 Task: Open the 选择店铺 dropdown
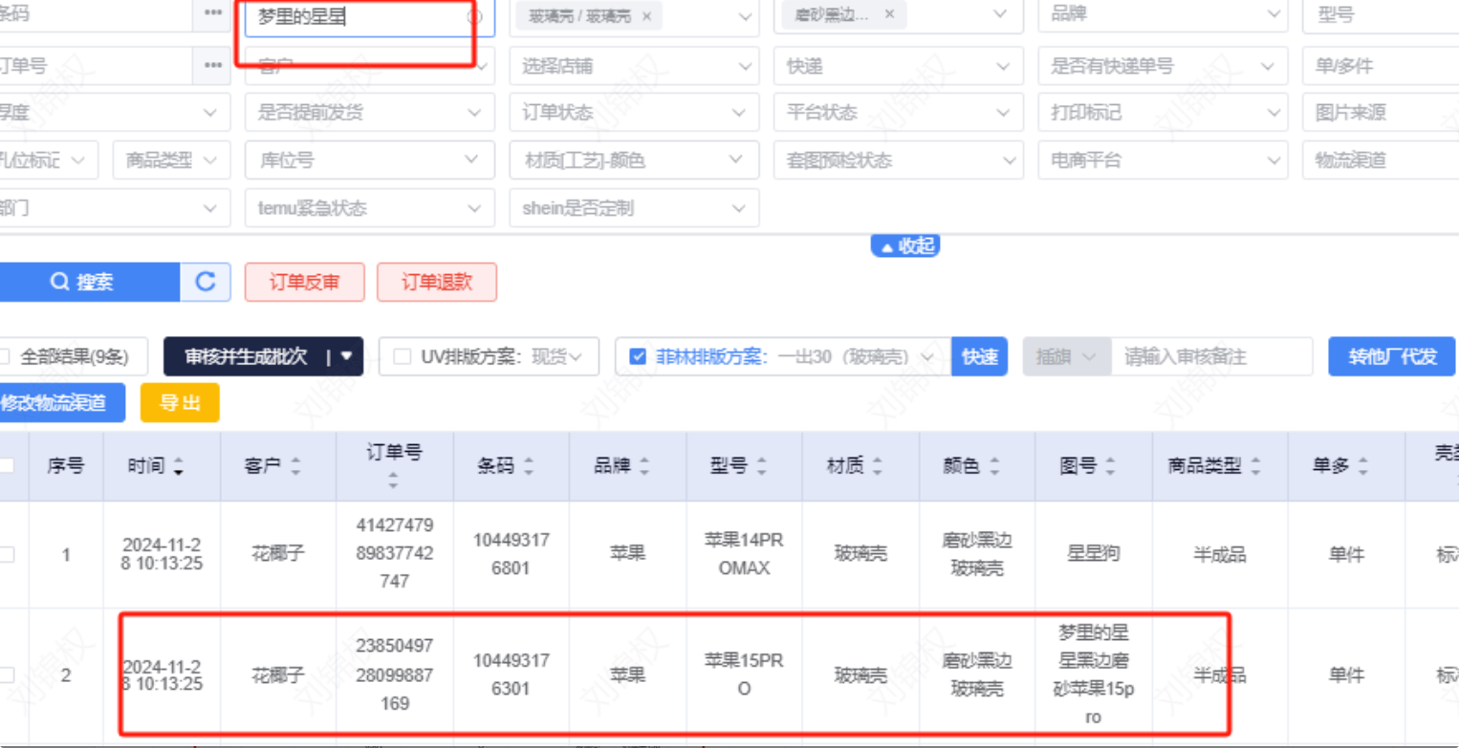click(634, 66)
